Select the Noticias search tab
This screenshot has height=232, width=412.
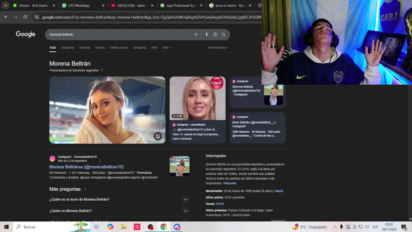point(85,47)
